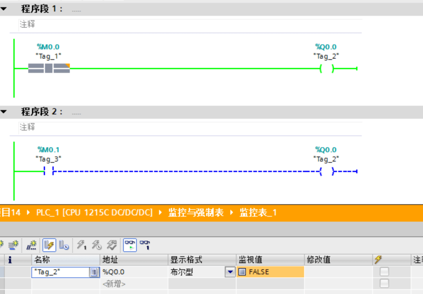Click PLC_1 [CPU 1215C DC/DC/DC] breadcrumb item
Screen dimensions: 423x294
(94, 213)
